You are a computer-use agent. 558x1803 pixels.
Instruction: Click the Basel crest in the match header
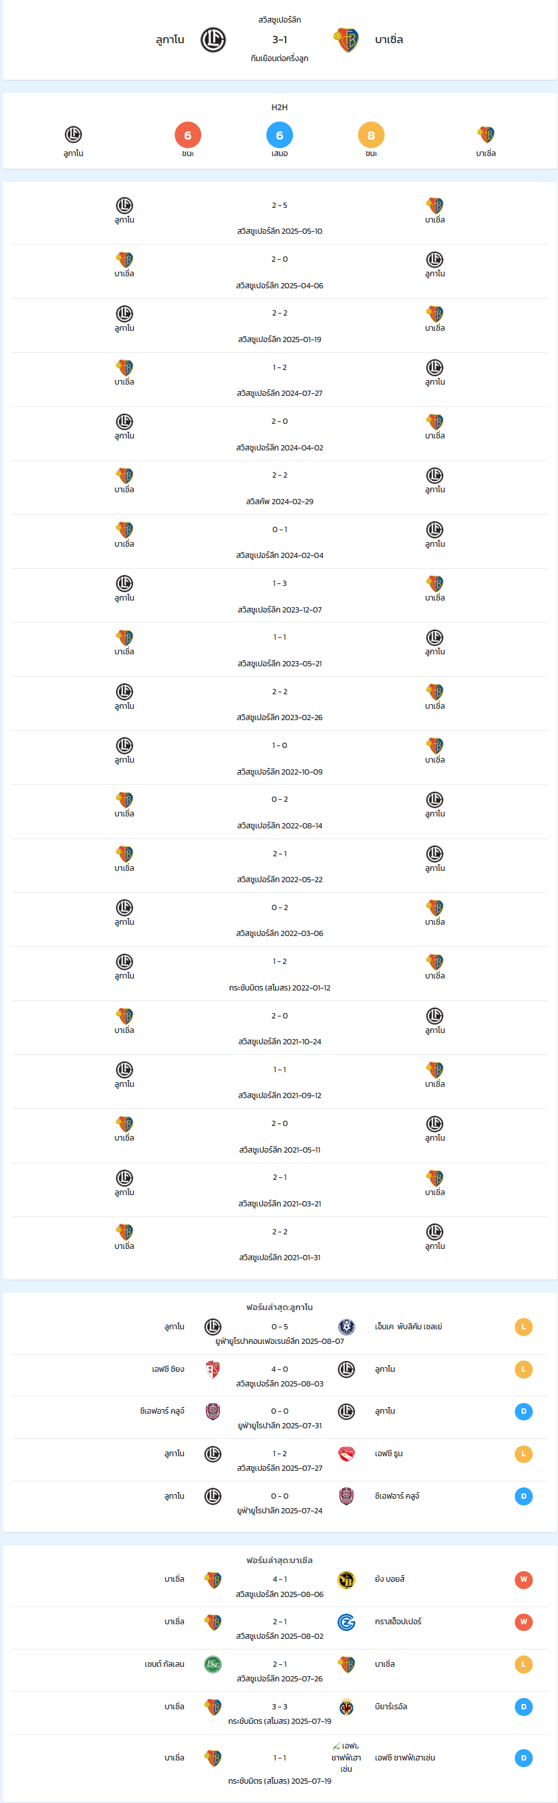347,40
